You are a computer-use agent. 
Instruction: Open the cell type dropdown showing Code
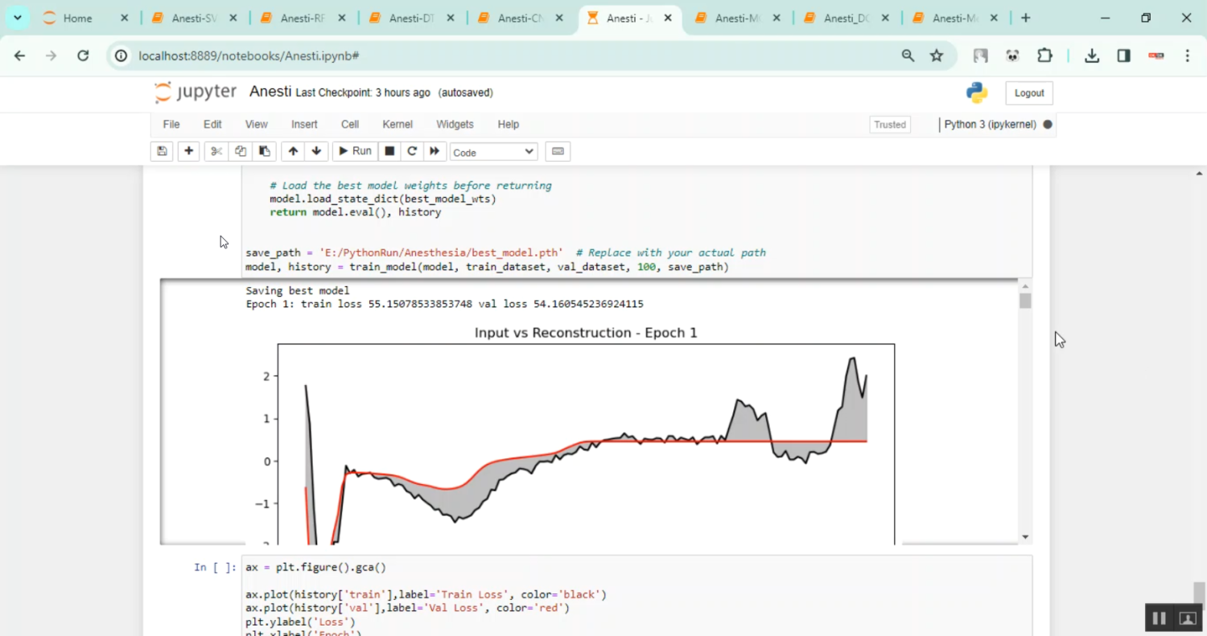click(x=492, y=151)
